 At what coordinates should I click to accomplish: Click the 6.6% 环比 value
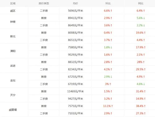pyautogui.click(x=108, y=11)
